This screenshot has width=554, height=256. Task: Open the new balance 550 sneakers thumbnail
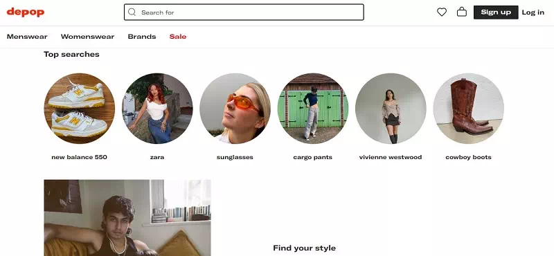point(79,109)
